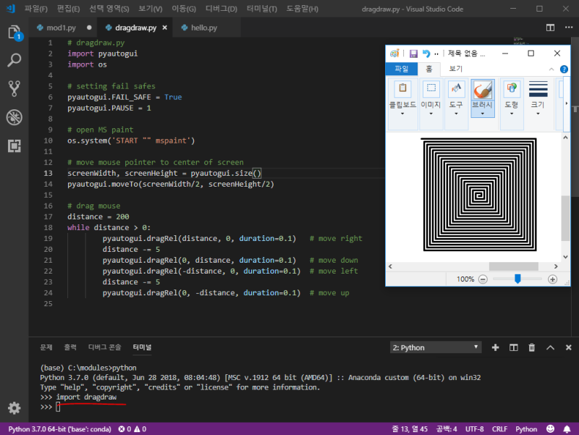Viewport: 579px width, 435px height.
Task: Open the Extensions view icon
Action: (14, 145)
